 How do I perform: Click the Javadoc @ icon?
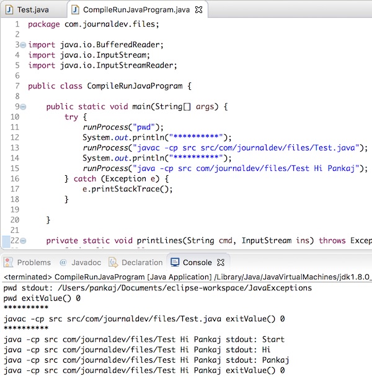[x=63, y=263]
